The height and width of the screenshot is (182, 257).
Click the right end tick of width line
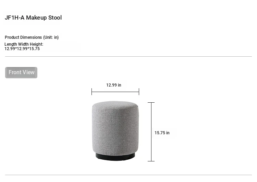tap(139, 92)
